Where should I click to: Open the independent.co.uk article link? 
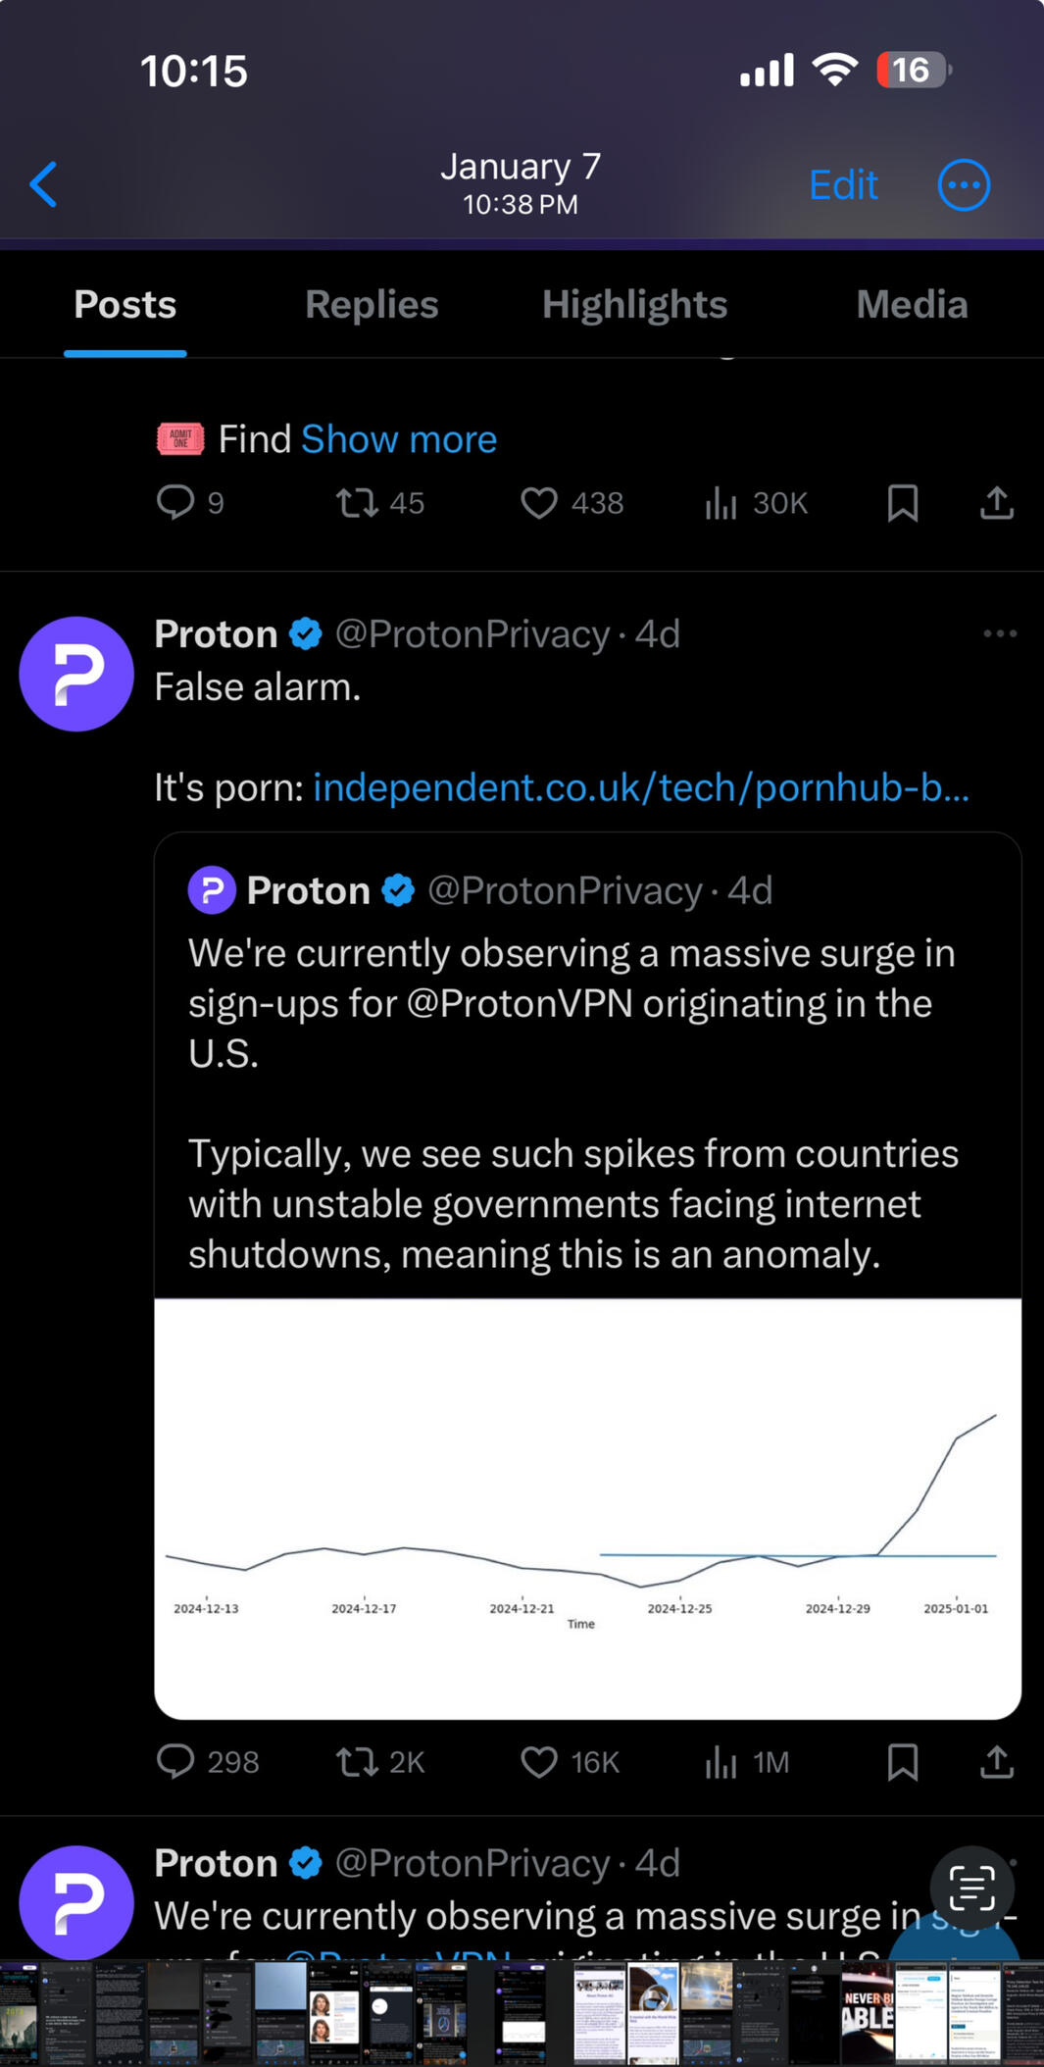pyautogui.click(x=641, y=787)
